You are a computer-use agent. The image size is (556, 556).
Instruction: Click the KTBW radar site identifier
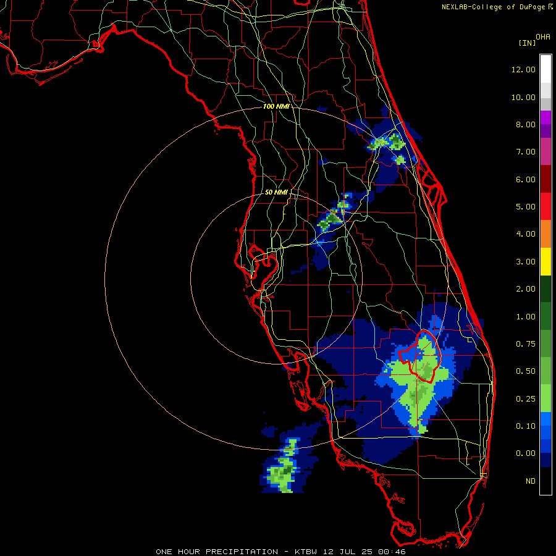[307, 552]
